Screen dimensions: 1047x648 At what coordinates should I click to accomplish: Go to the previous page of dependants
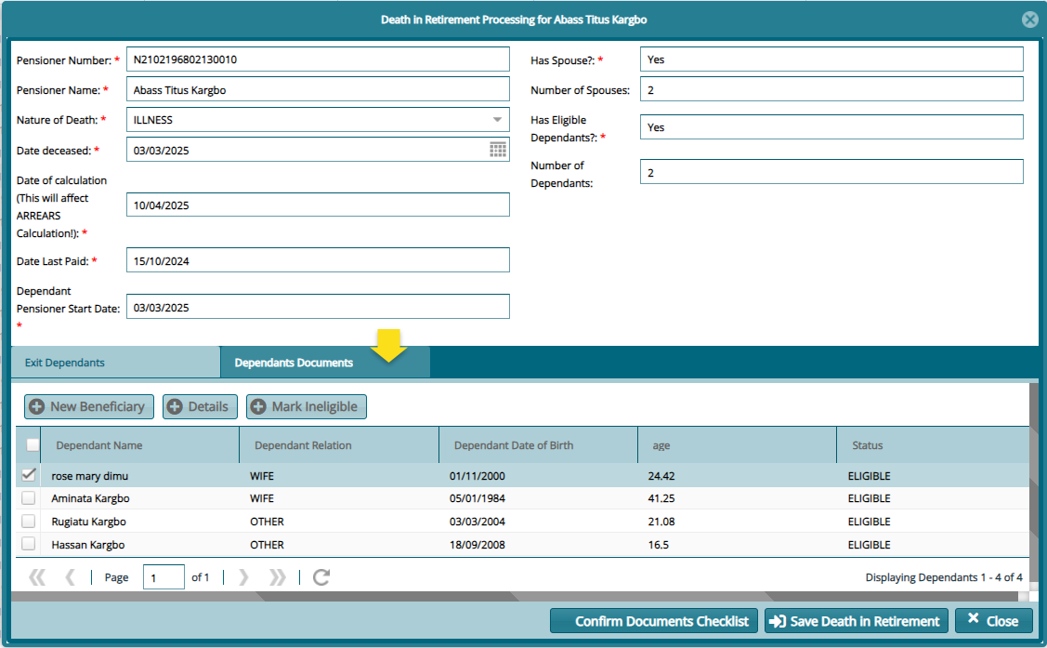[70, 577]
